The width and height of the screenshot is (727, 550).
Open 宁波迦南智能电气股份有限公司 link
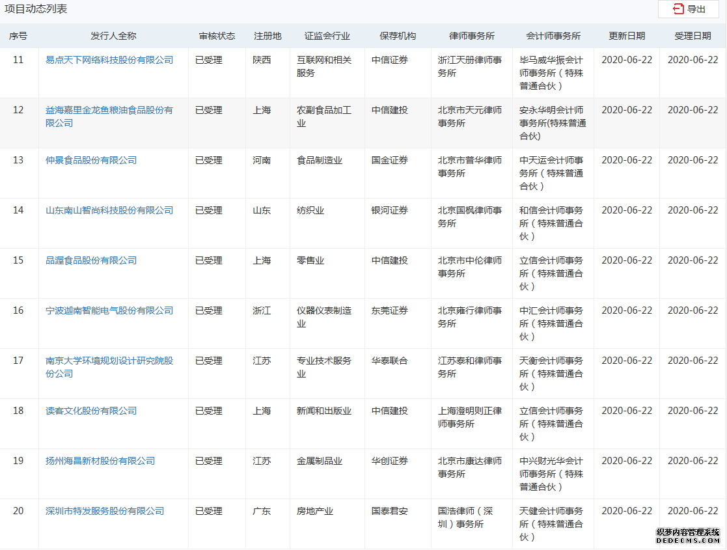click(109, 310)
